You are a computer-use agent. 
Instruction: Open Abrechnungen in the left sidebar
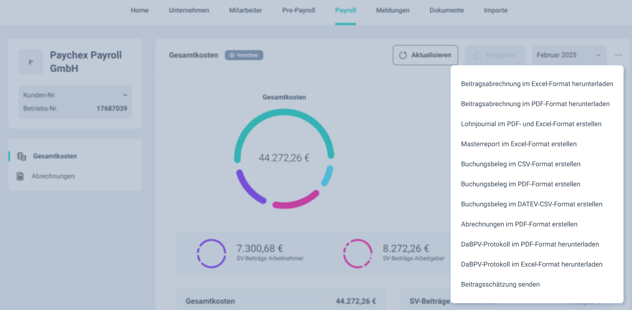(53, 176)
